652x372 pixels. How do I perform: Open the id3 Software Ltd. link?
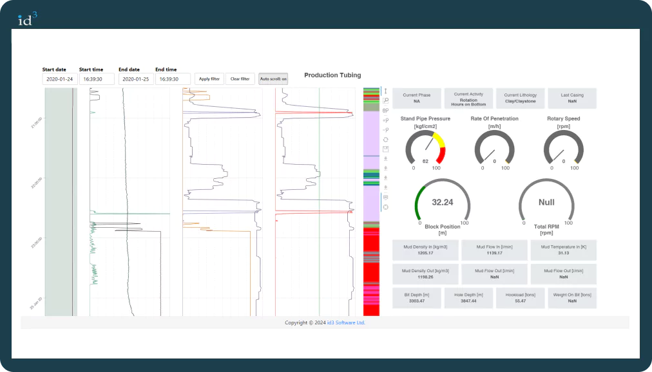point(346,322)
